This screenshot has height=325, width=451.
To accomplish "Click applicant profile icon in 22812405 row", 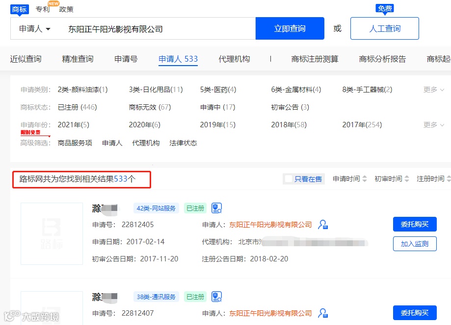I will [x=323, y=224].
